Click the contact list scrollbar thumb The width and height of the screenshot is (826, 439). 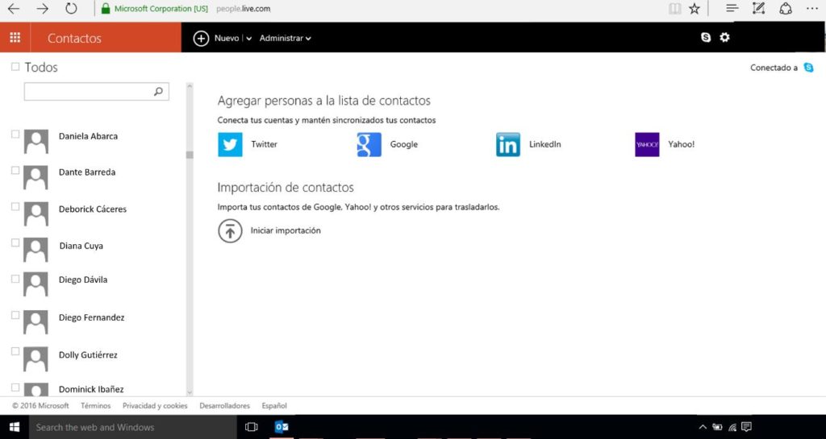click(190, 155)
